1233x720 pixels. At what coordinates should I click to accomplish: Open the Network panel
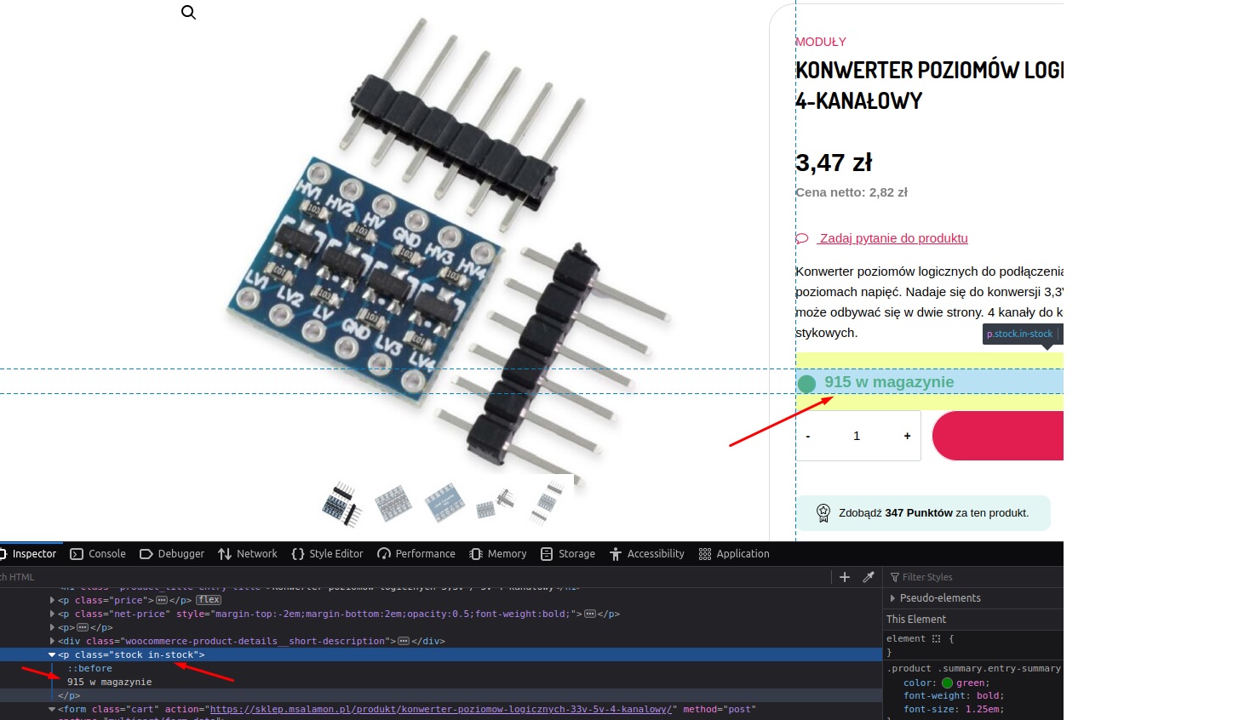click(x=248, y=554)
